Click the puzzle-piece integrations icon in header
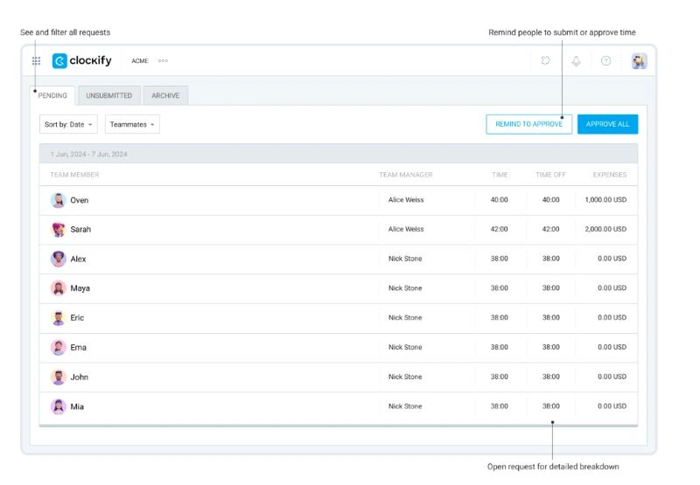 click(x=546, y=61)
